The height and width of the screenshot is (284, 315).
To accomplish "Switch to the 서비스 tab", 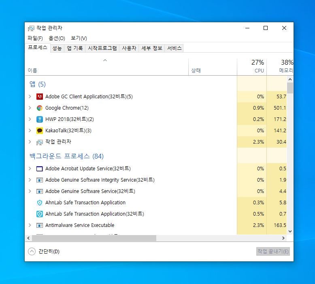I will [174, 48].
